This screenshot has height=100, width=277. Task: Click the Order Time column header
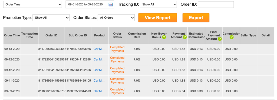(x=12, y=35)
